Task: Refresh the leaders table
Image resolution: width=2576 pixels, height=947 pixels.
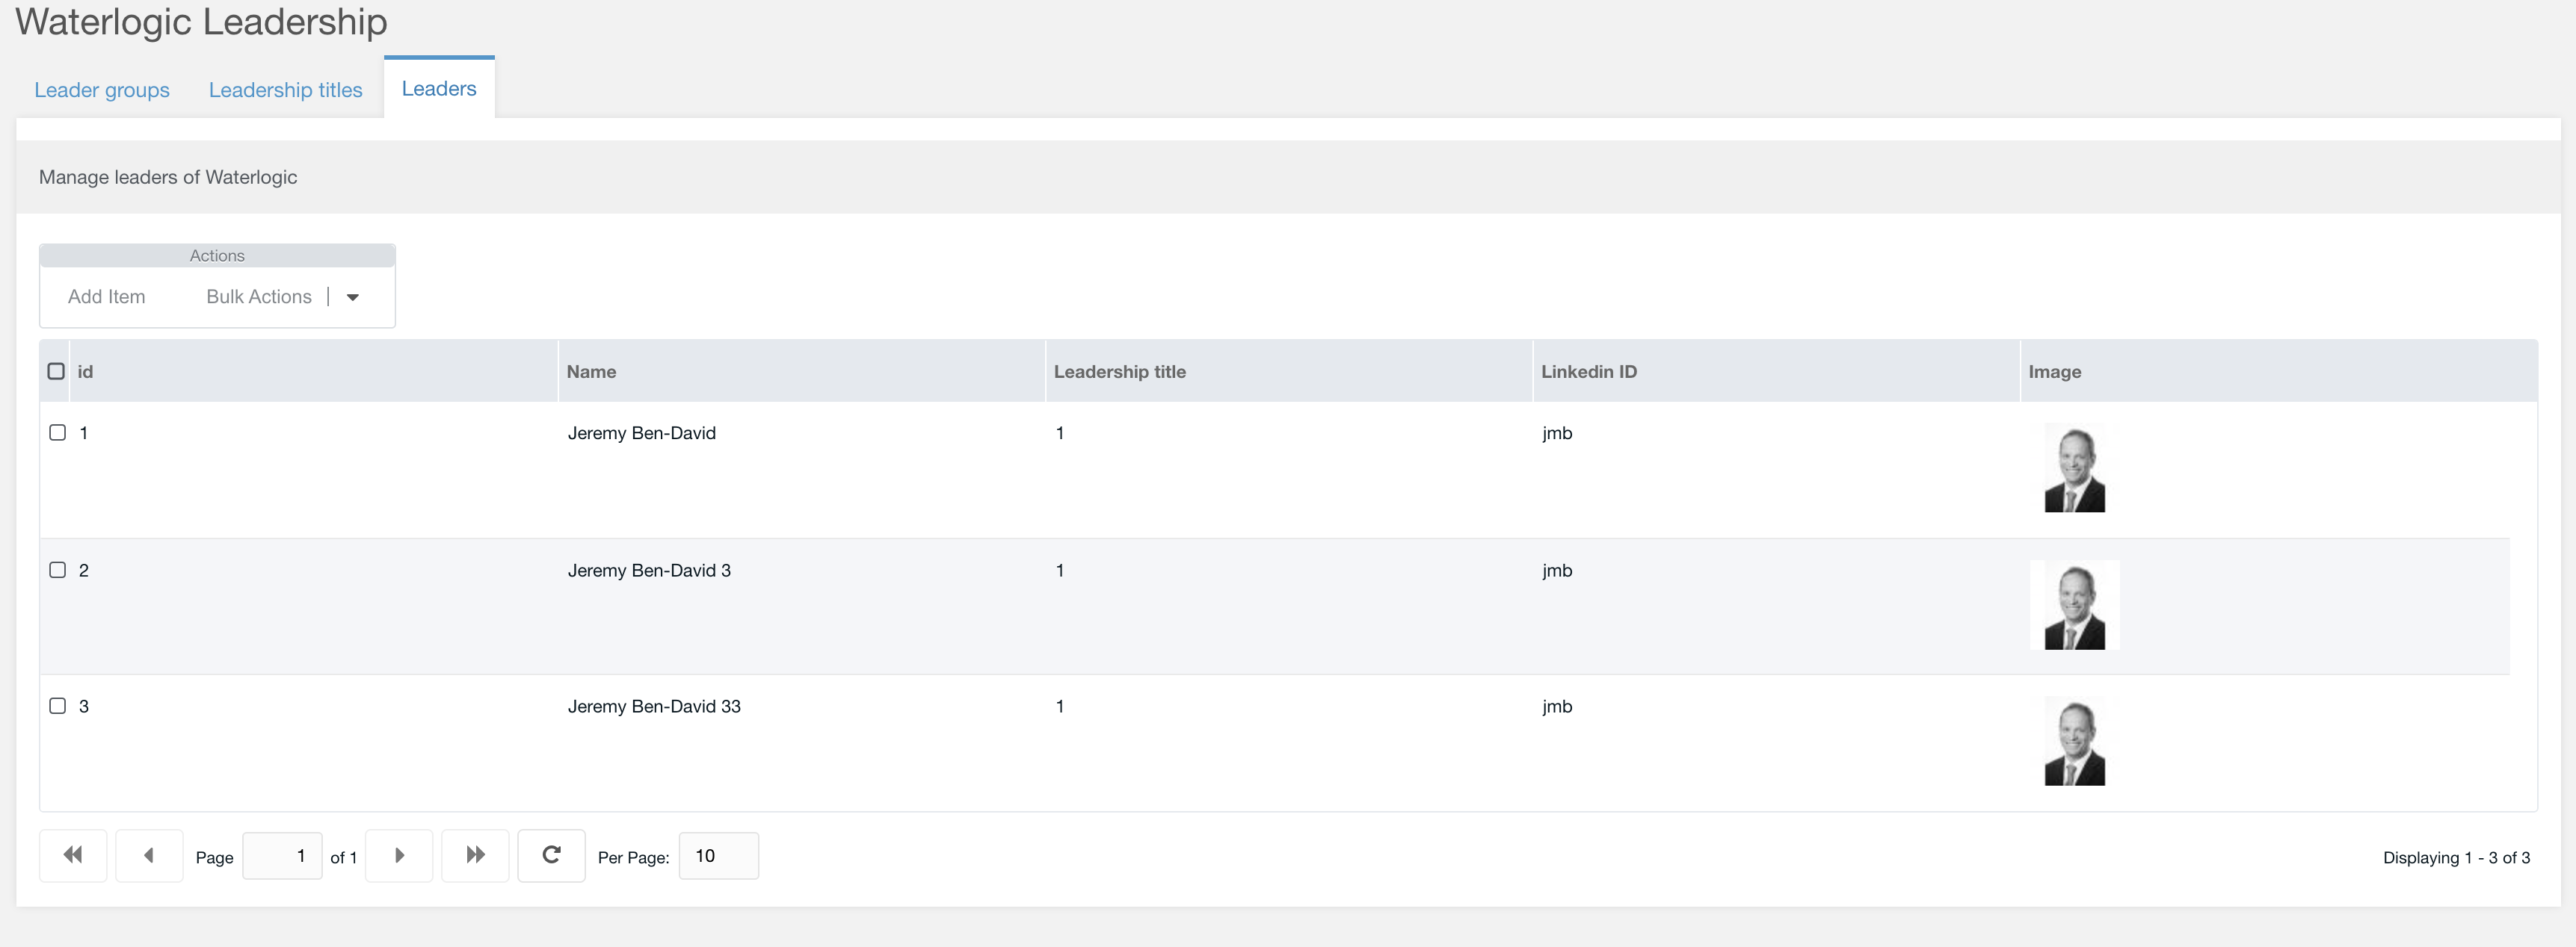Action: [x=551, y=855]
